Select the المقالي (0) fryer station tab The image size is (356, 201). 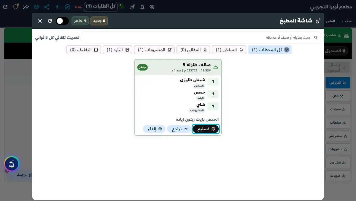[x=193, y=50]
